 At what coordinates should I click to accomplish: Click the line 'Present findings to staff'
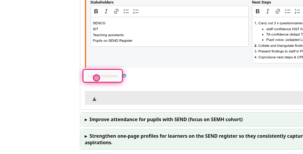pyautogui.click(x=278, y=51)
